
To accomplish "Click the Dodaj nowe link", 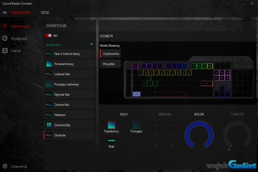I will click(x=53, y=45).
